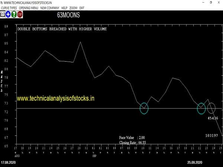This screenshot has width=223, height=167.
Task: Click the yellow technicalanalysisofstocks.in watermark link
Action: [x=56, y=98]
